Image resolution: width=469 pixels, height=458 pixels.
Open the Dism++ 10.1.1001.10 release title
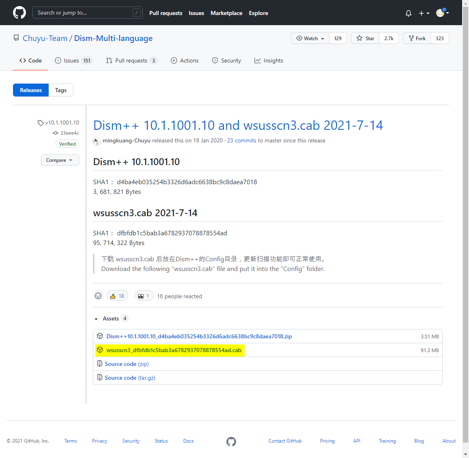238,125
